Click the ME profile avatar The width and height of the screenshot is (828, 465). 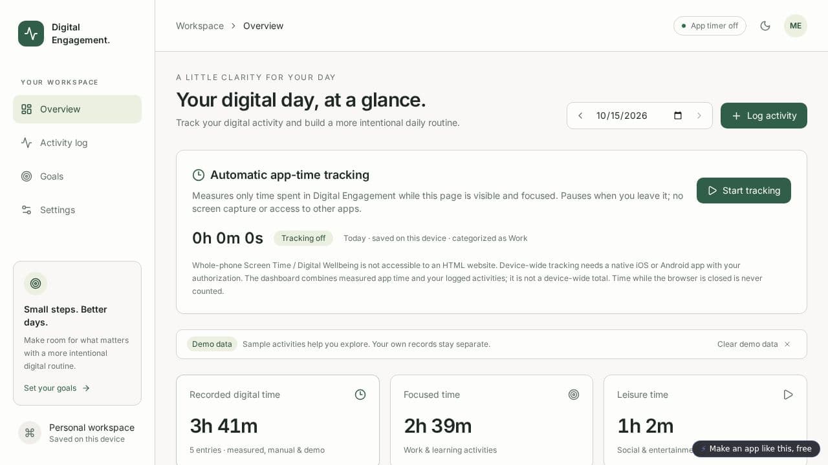point(796,26)
